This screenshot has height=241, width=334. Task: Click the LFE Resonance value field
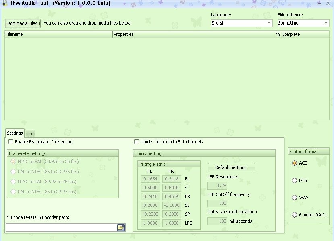(x=217, y=186)
